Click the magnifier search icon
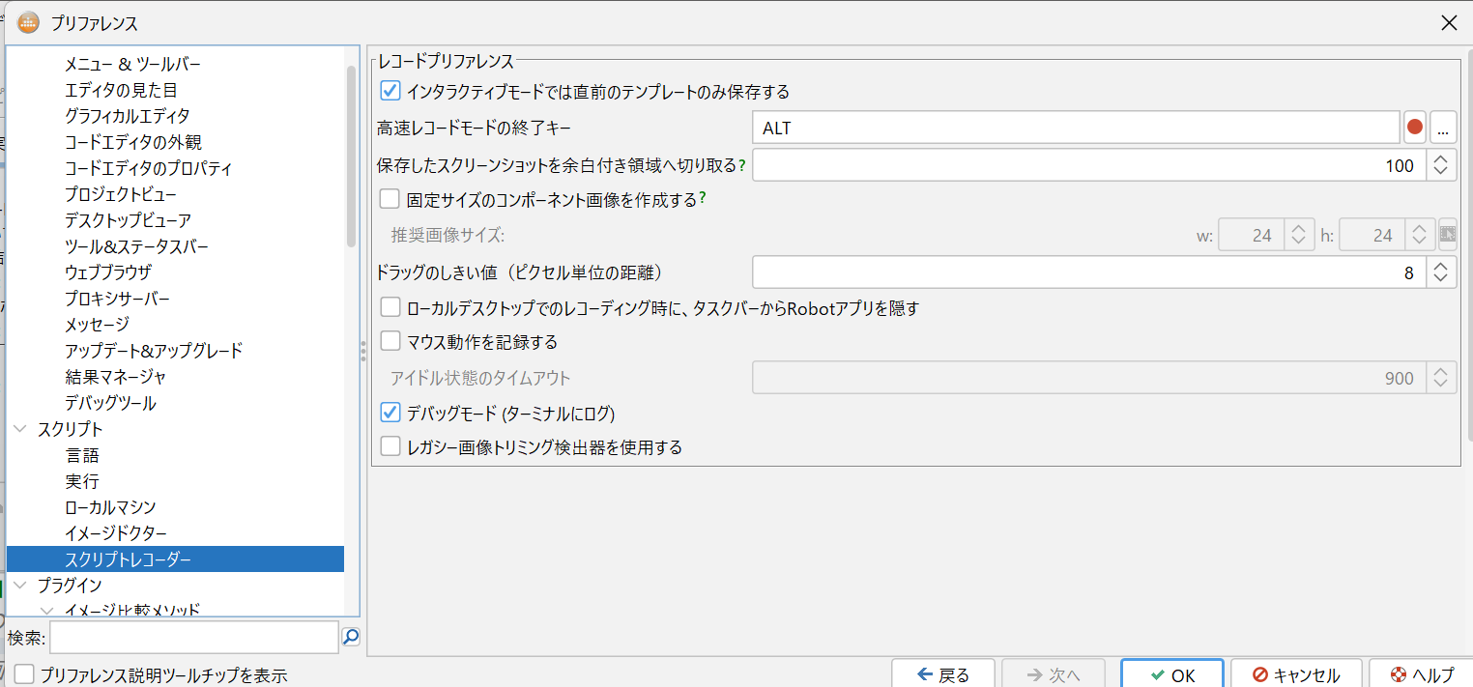 coord(350,637)
